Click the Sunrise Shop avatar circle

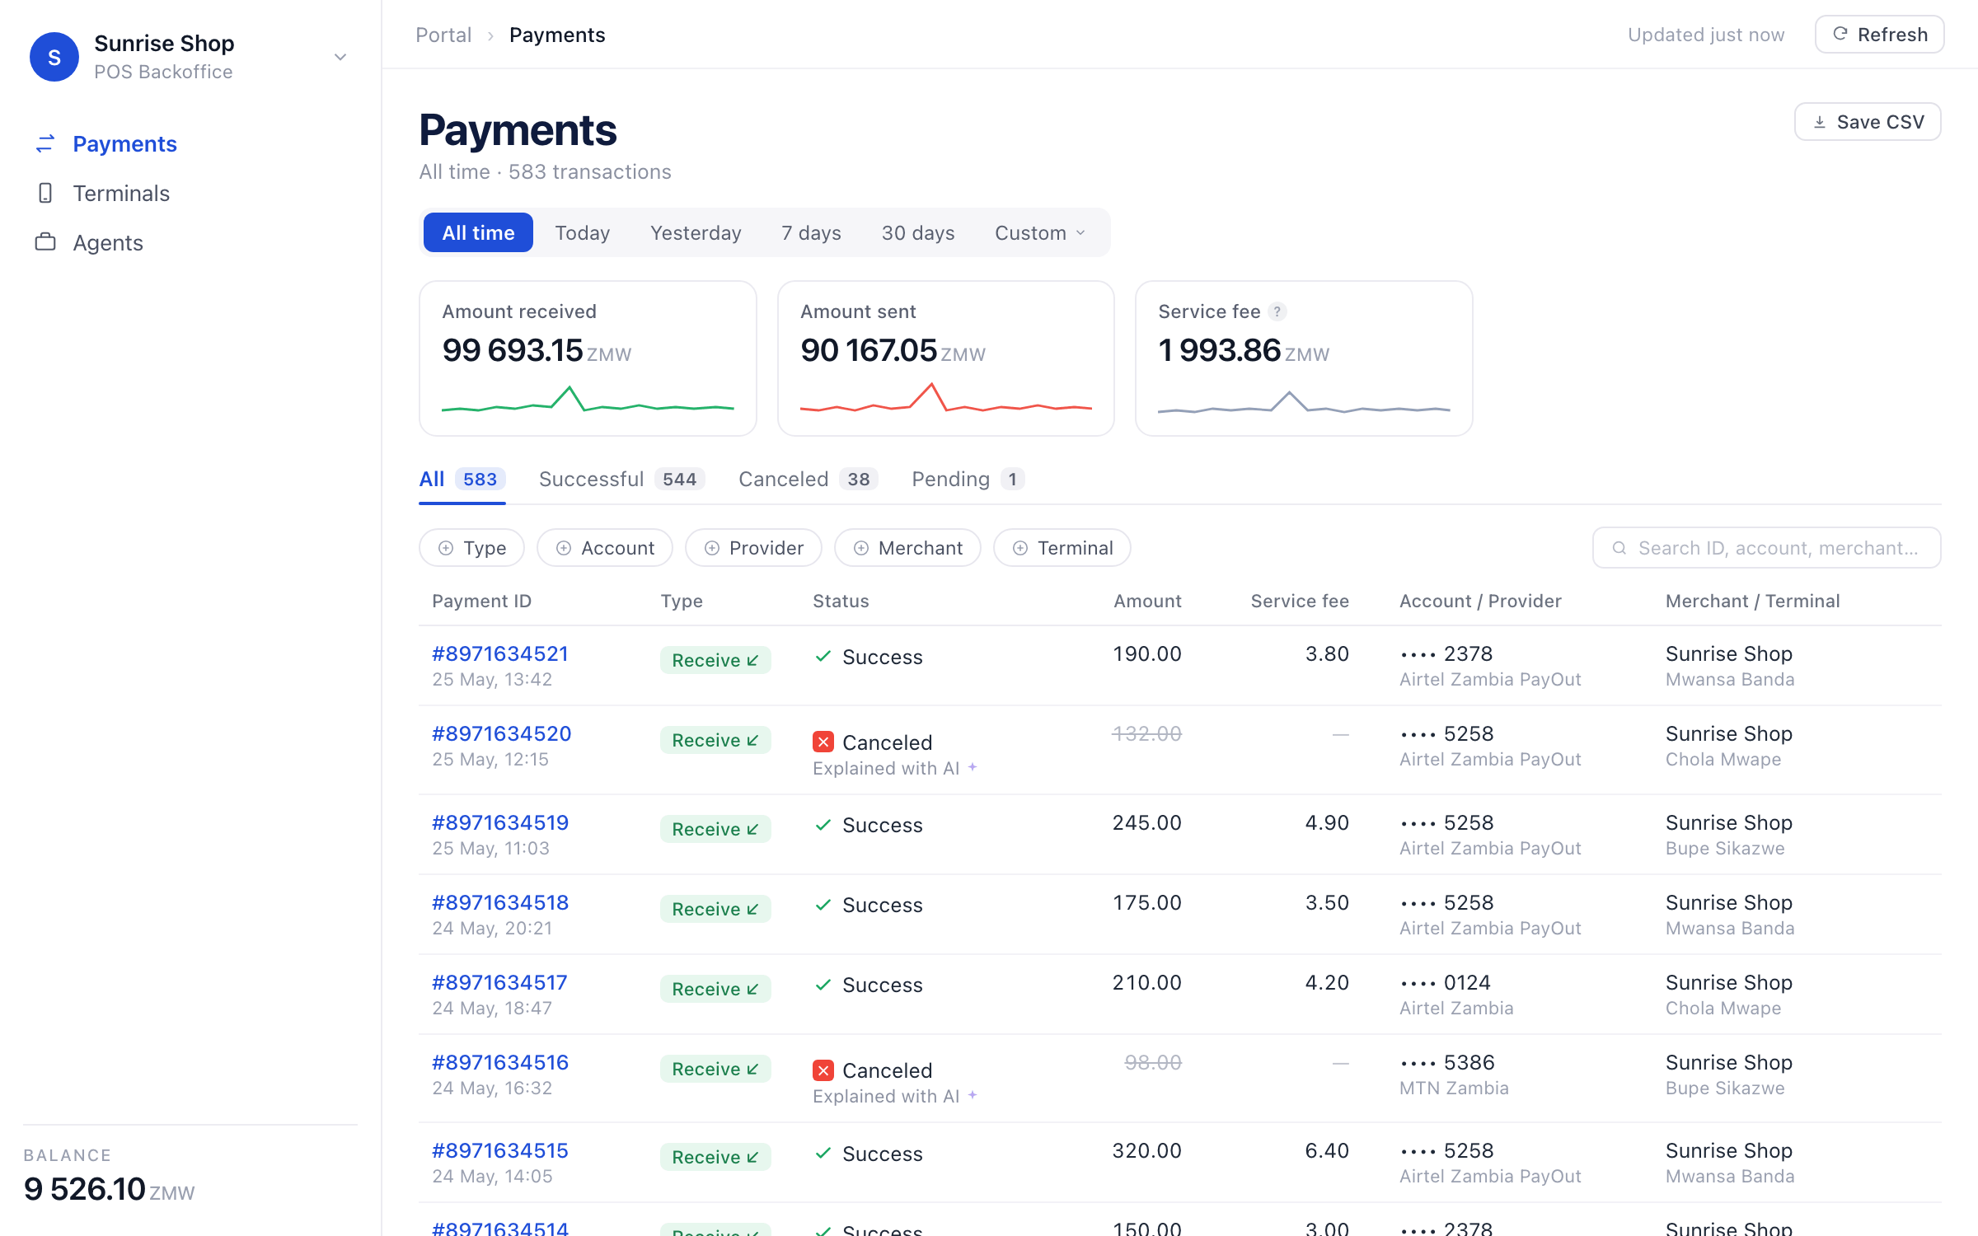point(54,57)
